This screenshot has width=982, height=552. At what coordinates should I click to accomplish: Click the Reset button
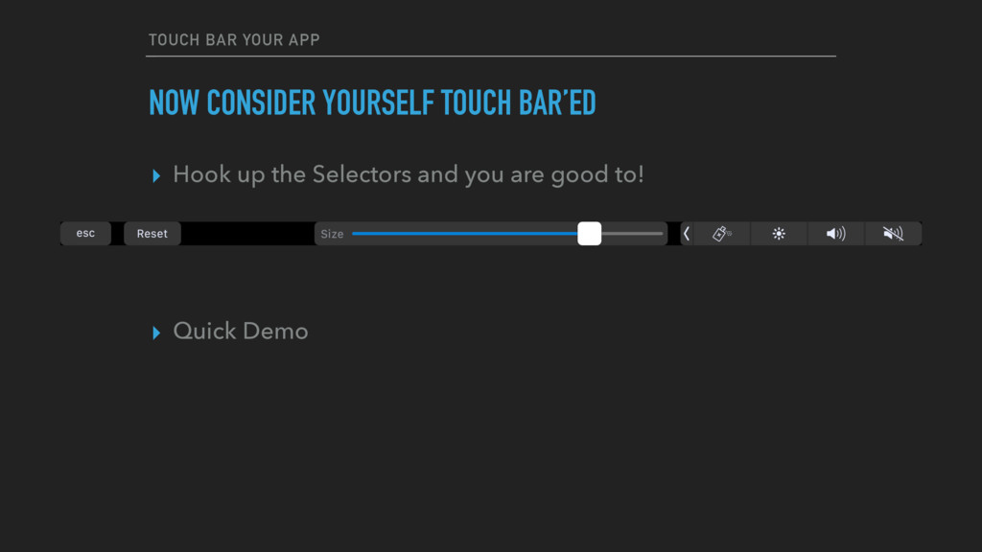point(152,234)
